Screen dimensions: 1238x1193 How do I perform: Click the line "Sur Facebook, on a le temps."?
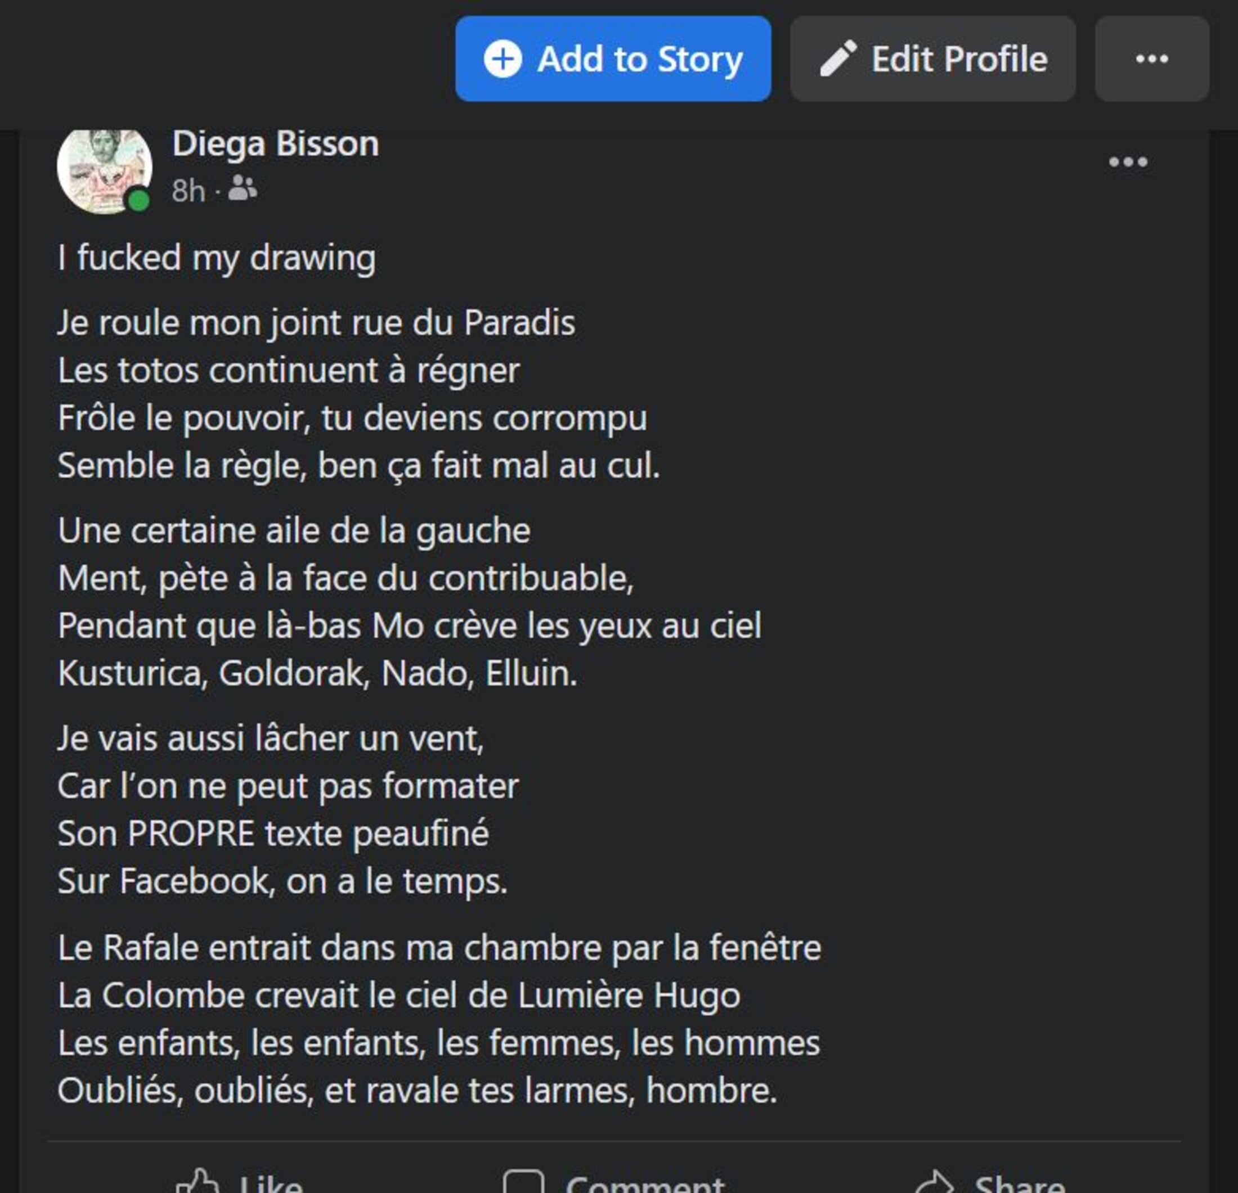tap(282, 881)
